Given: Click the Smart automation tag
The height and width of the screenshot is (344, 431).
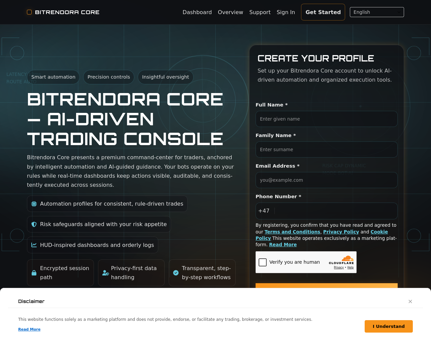Looking at the screenshot, I should pyautogui.click(x=53, y=77).
